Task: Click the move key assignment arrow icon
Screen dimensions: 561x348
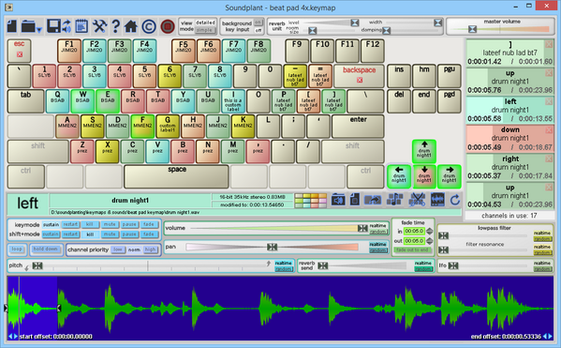Action: point(373,200)
